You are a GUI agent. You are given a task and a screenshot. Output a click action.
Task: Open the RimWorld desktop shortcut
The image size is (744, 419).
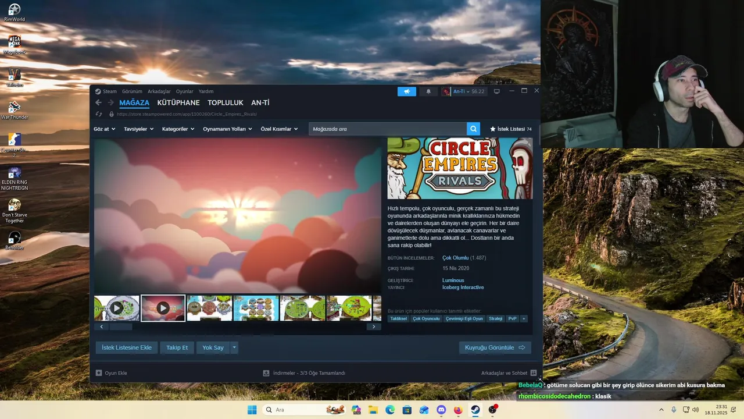tap(15, 13)
